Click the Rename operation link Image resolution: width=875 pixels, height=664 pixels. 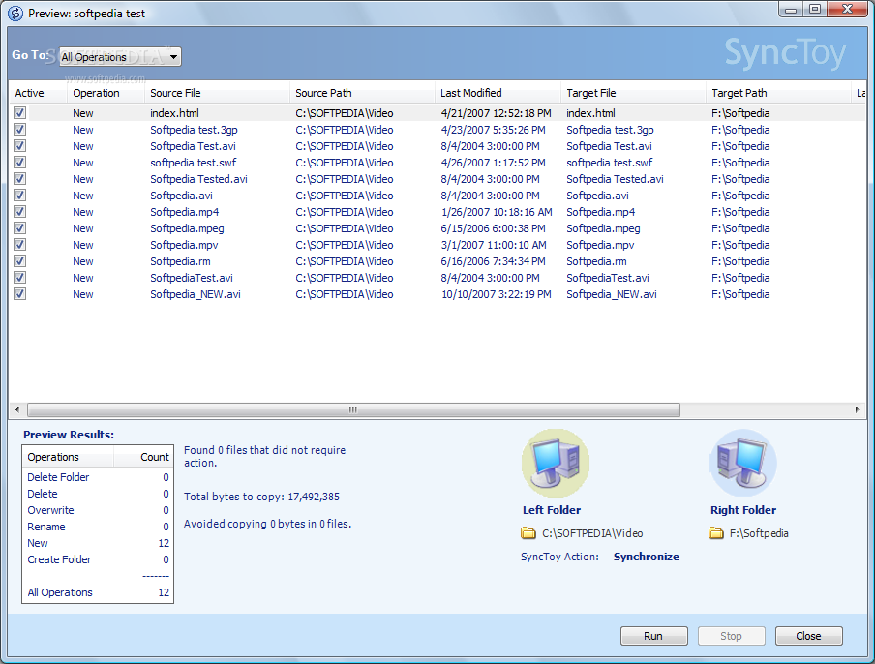46,527
